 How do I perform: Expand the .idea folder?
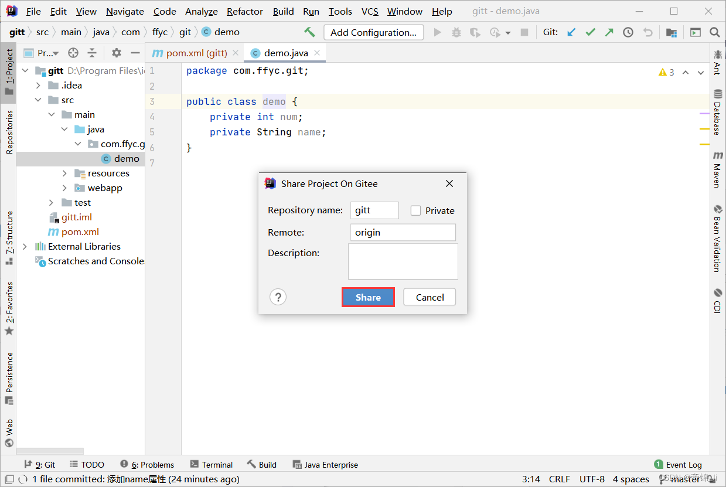click(x=39, y=85)
